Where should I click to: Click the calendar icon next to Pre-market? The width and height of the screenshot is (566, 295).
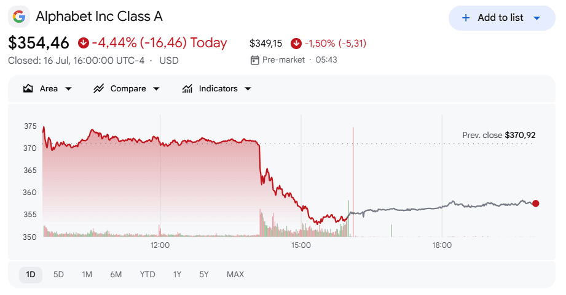[254, 60]
